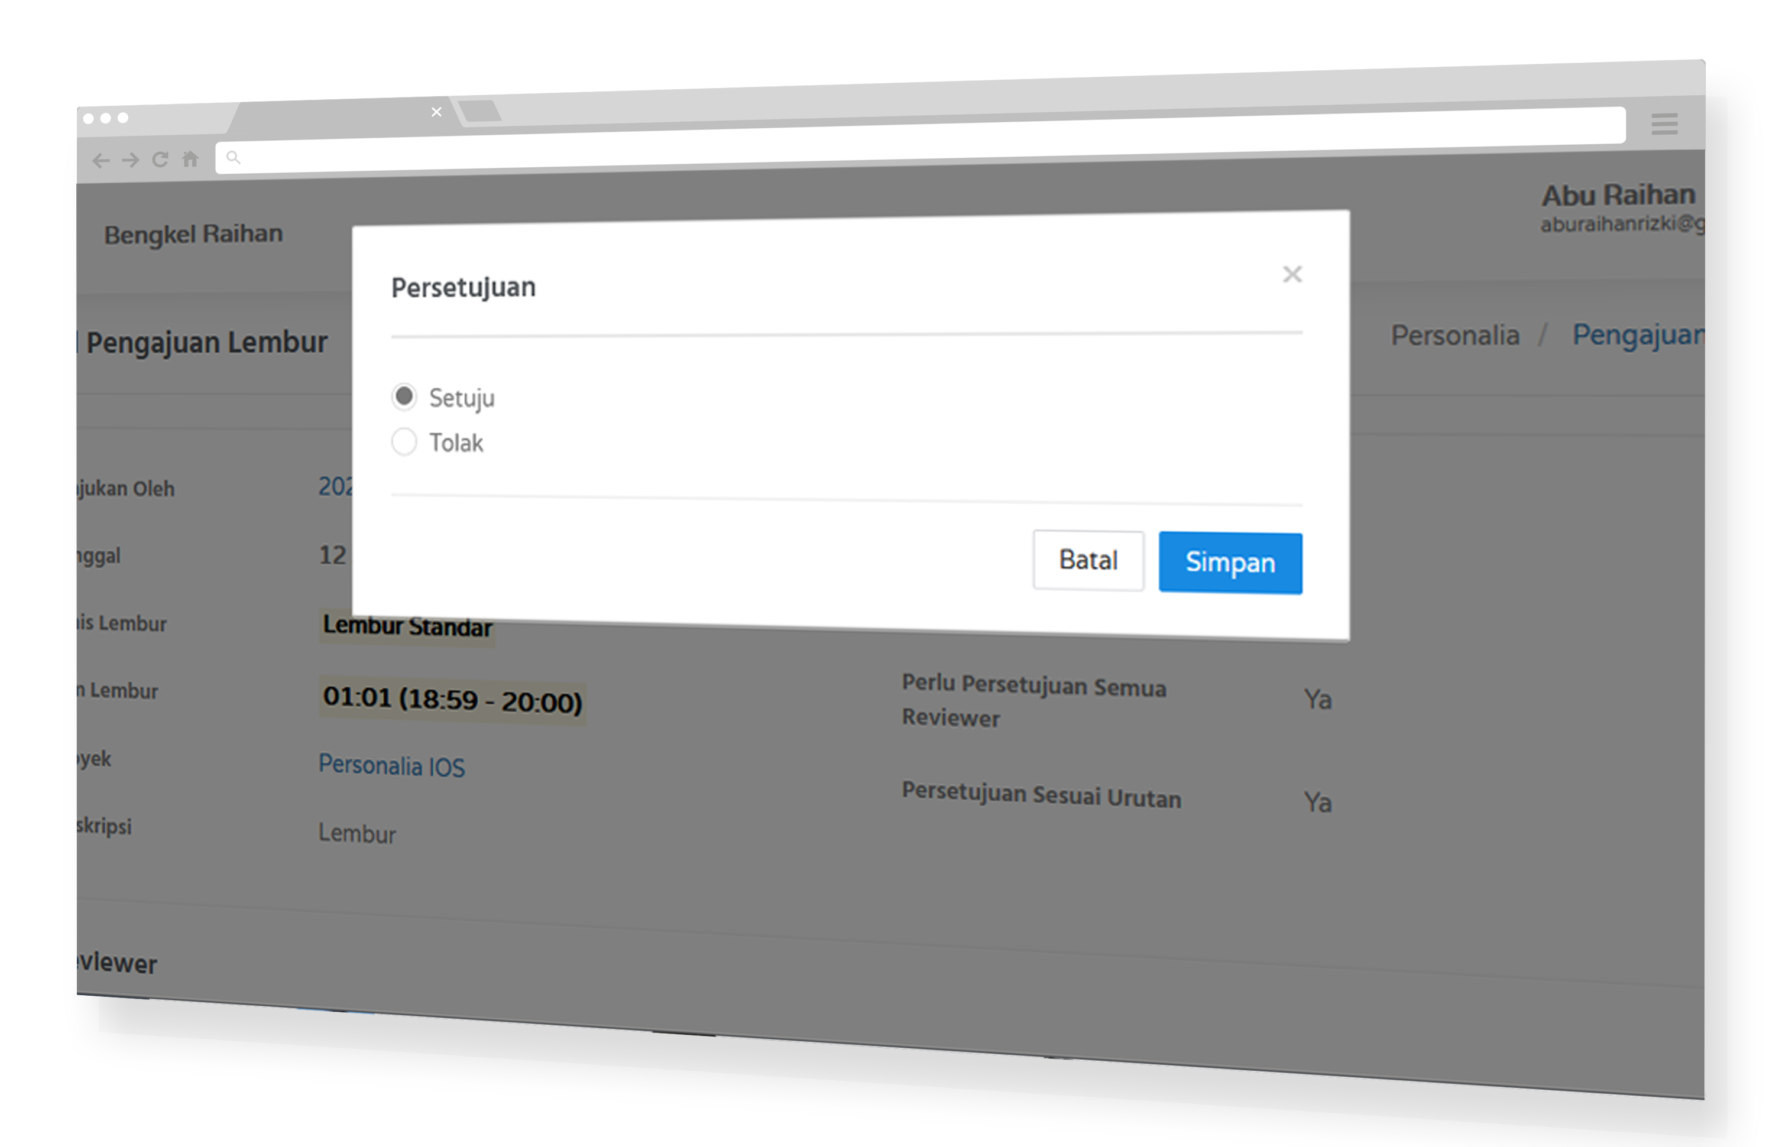This screenshot has height=1147, width=1792.
Task: Click the search icon in address bar
Action: tap(233, 157)
